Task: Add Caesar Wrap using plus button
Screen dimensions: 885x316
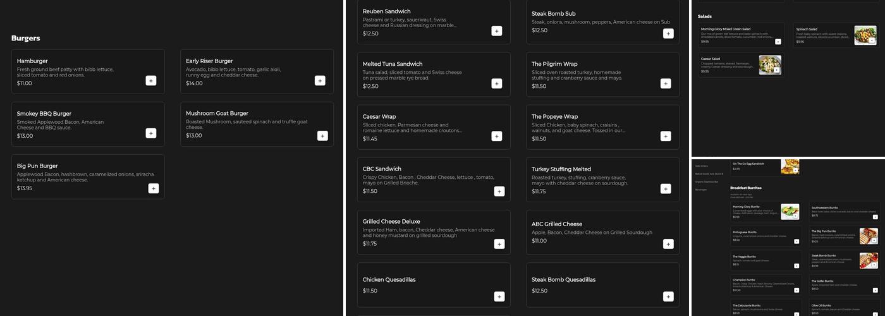Action: (496, 136)
